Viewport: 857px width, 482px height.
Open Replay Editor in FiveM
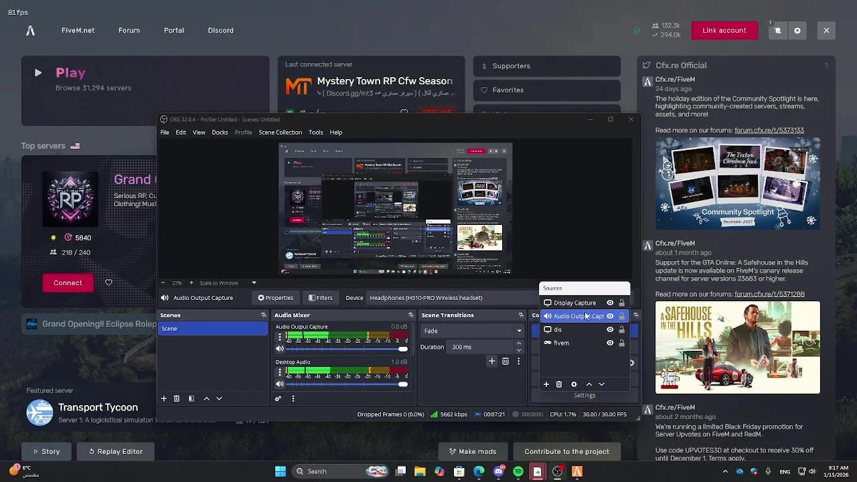[x=115, y=451]
